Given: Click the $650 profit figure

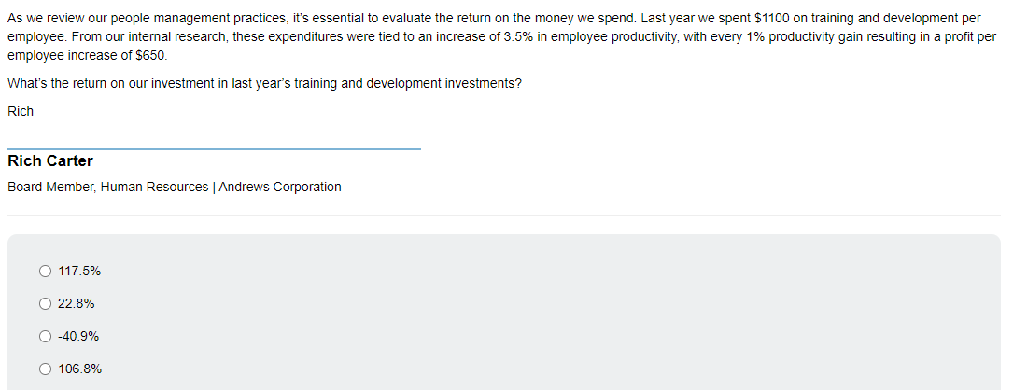Looking at the screenshot, I should [x=151, y=56].
